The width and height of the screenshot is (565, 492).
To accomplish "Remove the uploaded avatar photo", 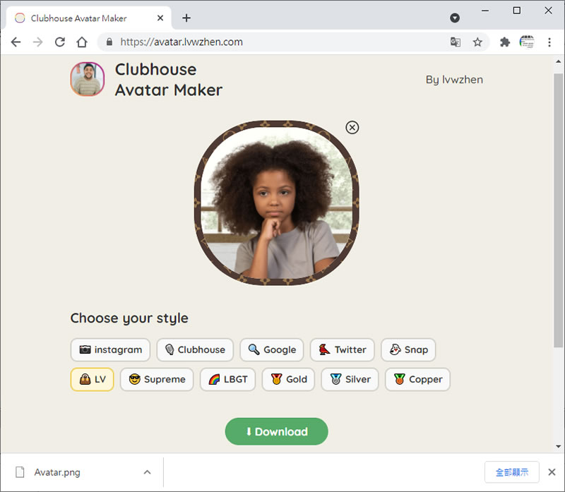I will 352,127.
